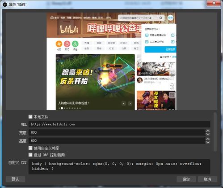Click the 哔哩哔哩公益 banner title in preview

114,28
